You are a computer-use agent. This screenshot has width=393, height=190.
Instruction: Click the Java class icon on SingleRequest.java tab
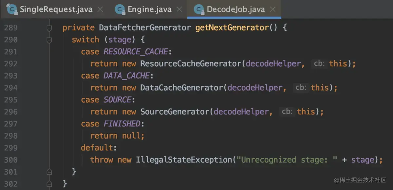pos(12,9)
